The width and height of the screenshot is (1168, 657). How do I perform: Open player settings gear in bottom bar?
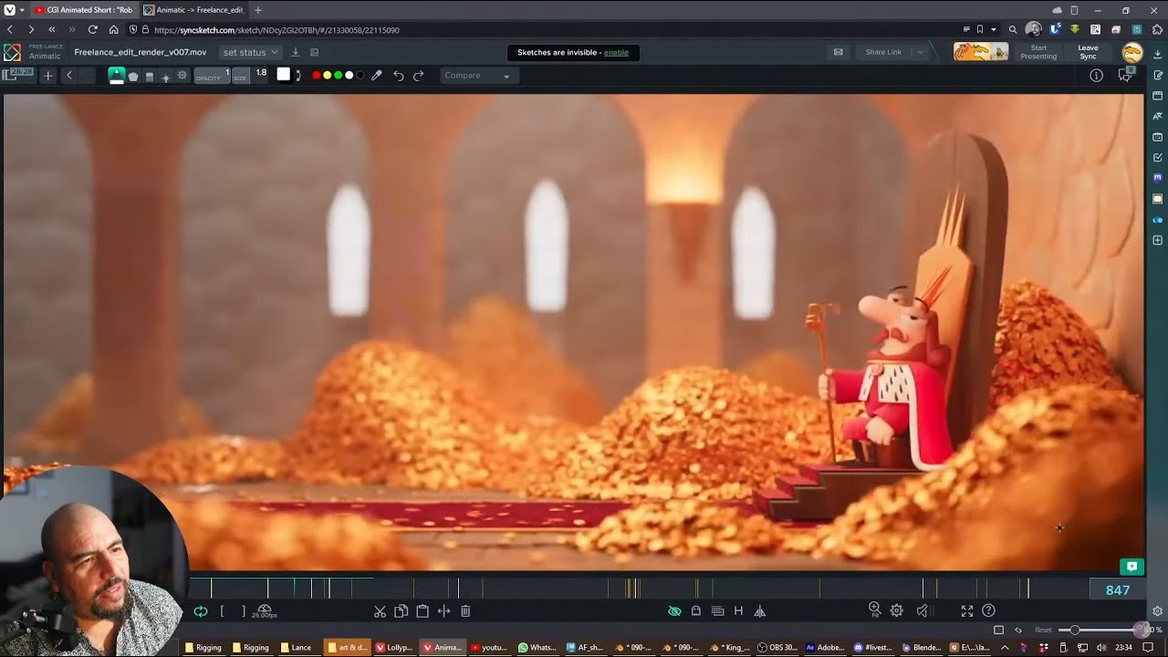[897, 611]
